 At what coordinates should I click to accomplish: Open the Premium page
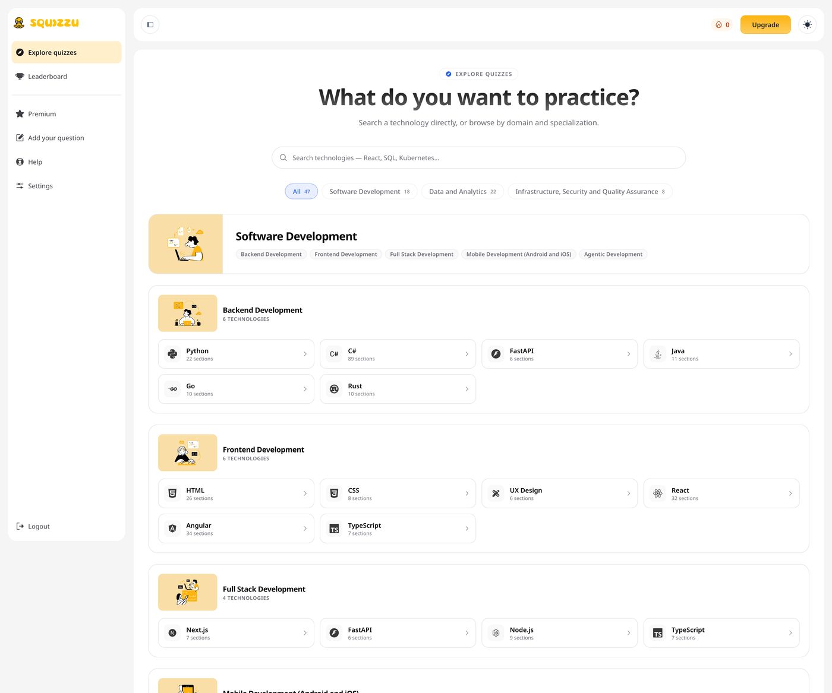click(67, 114)
